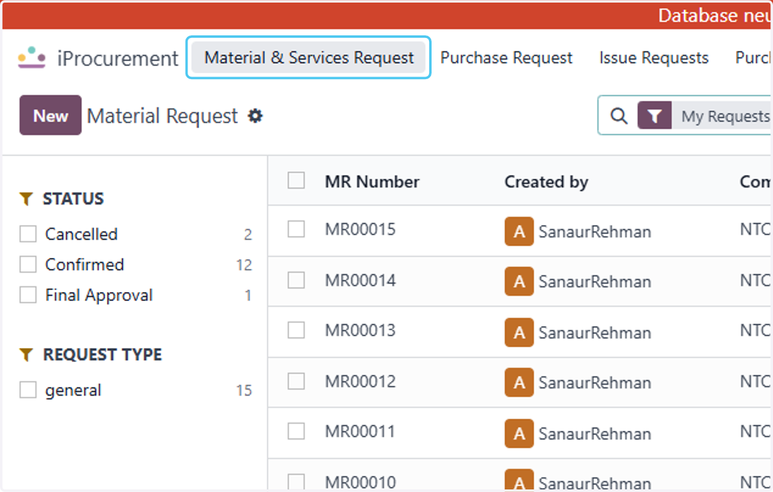Open record MR00014

(360, 280)
